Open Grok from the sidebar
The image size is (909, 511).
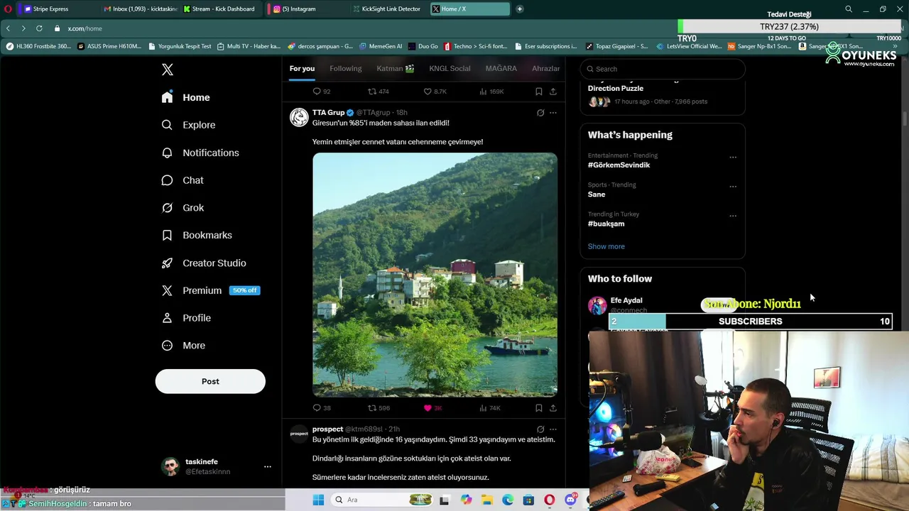click(183, 208)
